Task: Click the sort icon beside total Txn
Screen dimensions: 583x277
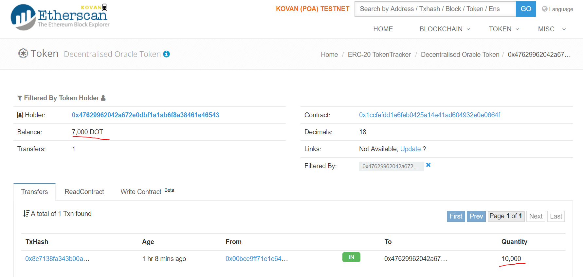Action: click(26, 214)
